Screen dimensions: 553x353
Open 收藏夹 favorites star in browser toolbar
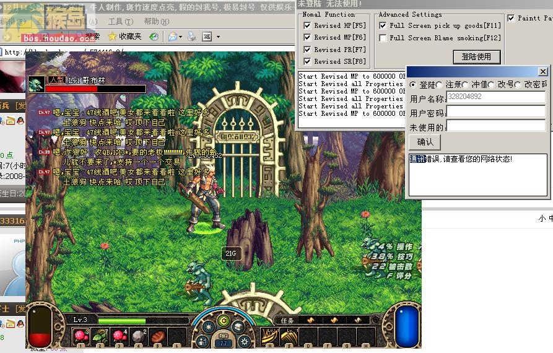[x=124, y=37]
